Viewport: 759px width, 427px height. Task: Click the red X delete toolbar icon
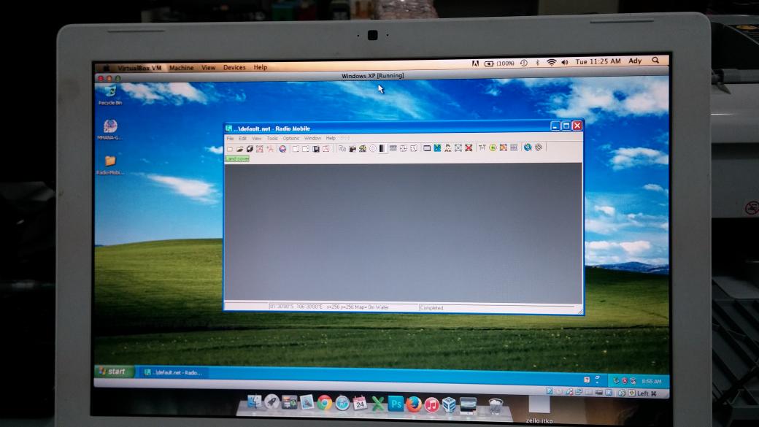[469, 147]
